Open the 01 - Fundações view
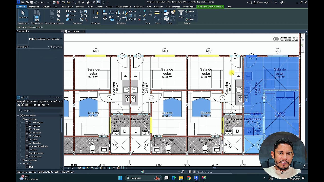This screenshot has height=182, width=324. tap(36, 122)
